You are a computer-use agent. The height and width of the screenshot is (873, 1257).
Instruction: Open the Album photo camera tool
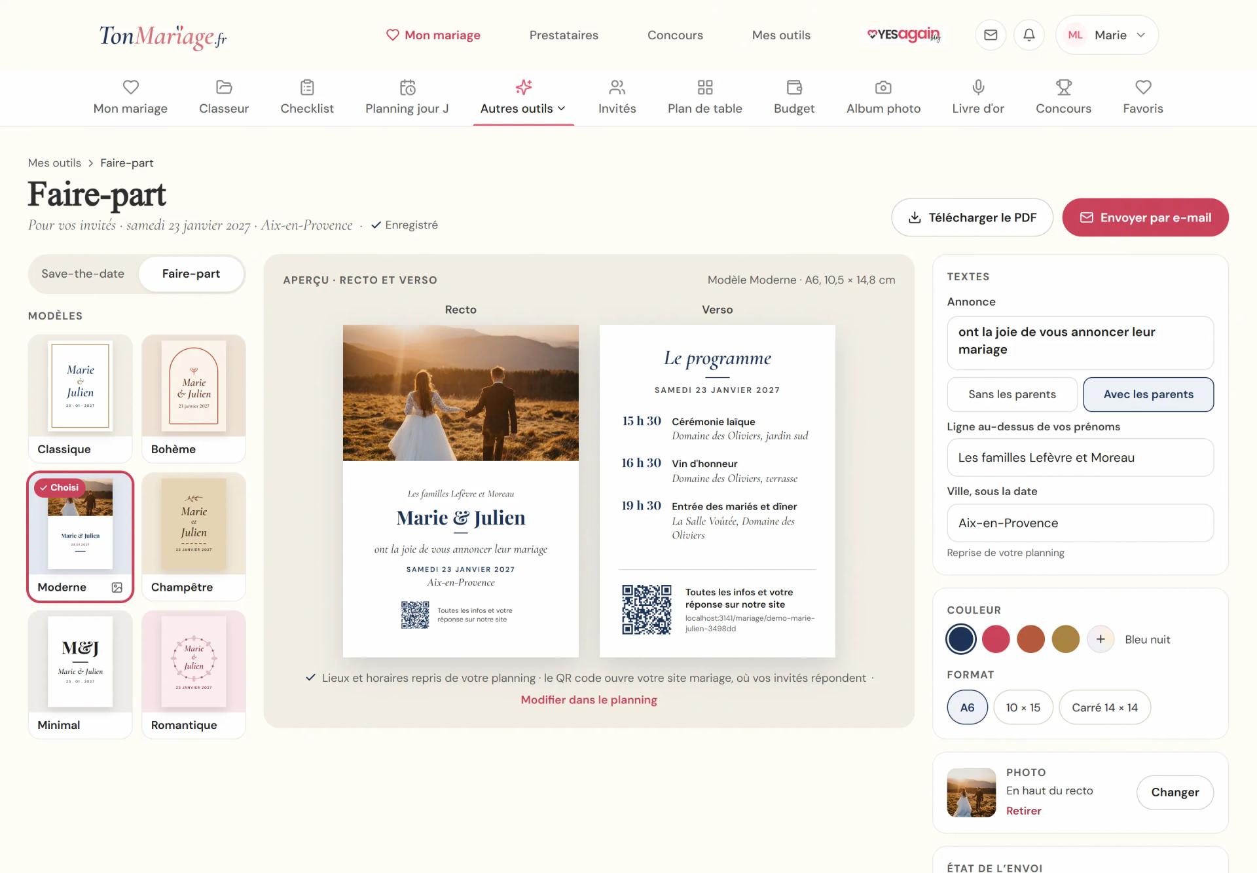(883, 98)
